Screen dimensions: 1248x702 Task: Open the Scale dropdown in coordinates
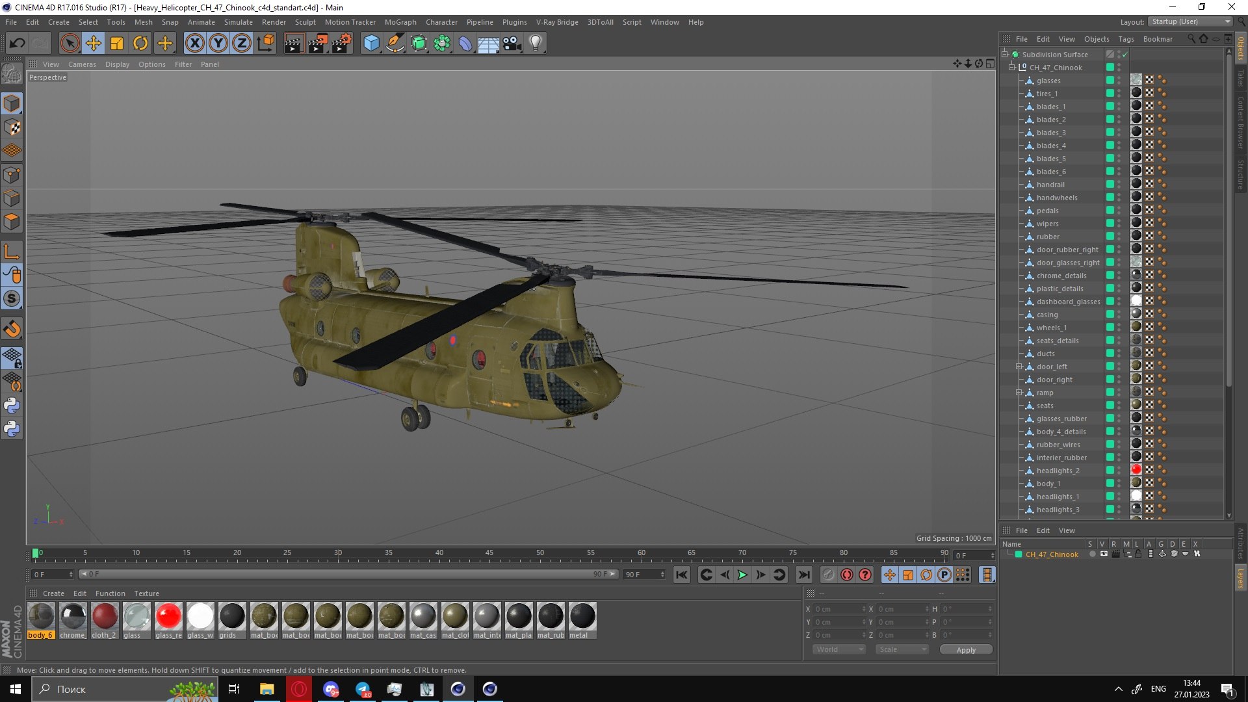click(x=902, y=649)
